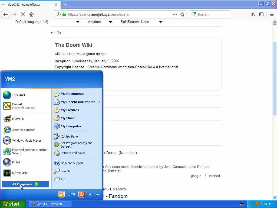
Task: Open the Library icon in toolbar
Action: pos(253,14)
